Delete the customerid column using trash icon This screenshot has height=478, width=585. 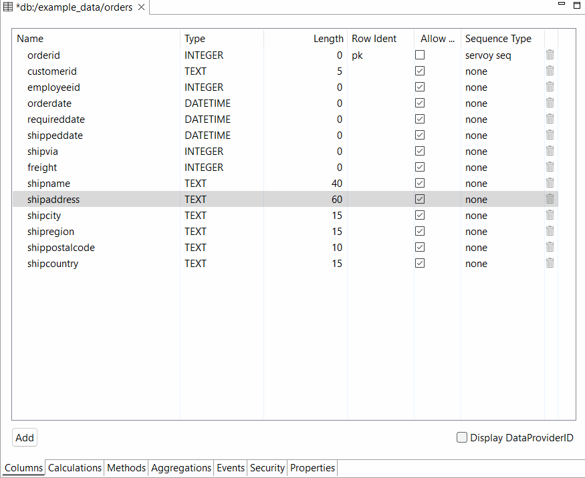tap(550, 71)
